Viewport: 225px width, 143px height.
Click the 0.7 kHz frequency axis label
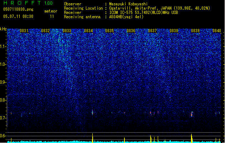click(x=3, y=118)
